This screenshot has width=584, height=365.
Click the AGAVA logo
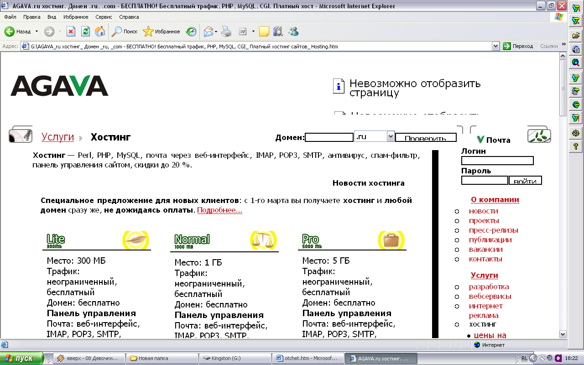59,86
